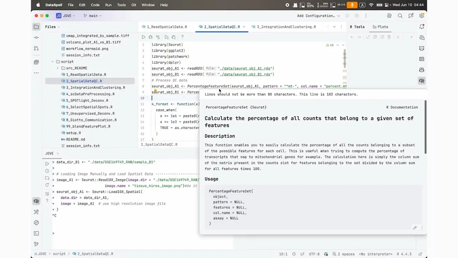Collapse the script folder in the tree

[x=53, y=62]
